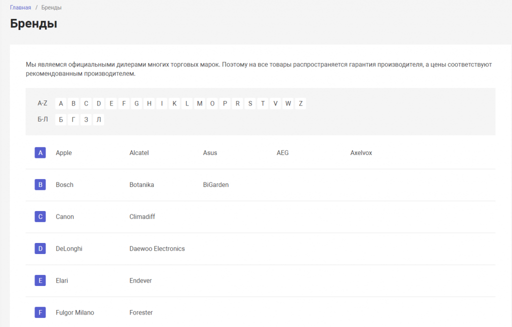Screen dimensions: 512x327
Task: Select Cyrillic letter З filter
Action: (86, 119)
